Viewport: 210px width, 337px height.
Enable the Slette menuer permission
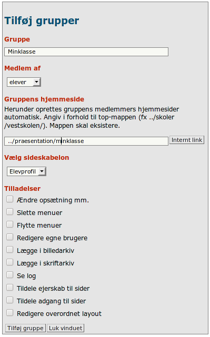[9, 212]
